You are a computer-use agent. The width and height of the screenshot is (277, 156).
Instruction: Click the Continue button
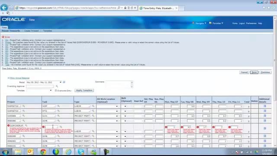265,72
